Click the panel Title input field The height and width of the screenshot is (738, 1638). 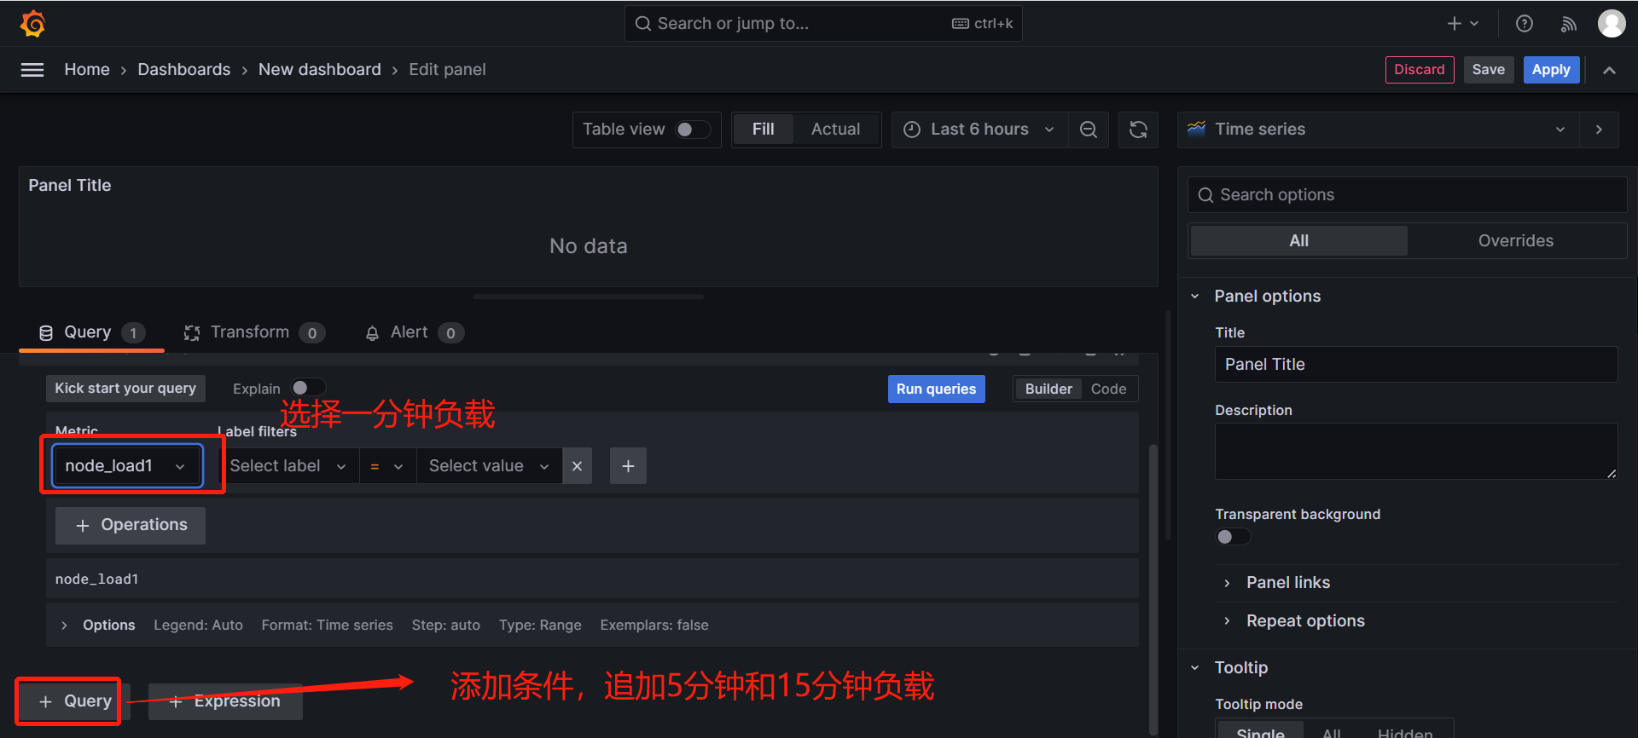pyautogui.click(x=1414, y=365)
